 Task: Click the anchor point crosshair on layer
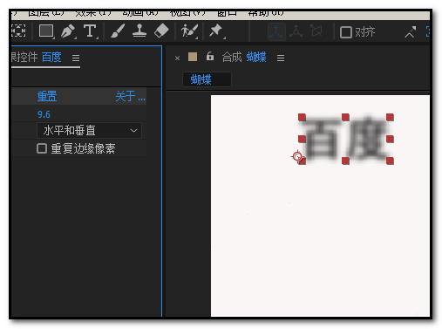[x=297, y=156]
